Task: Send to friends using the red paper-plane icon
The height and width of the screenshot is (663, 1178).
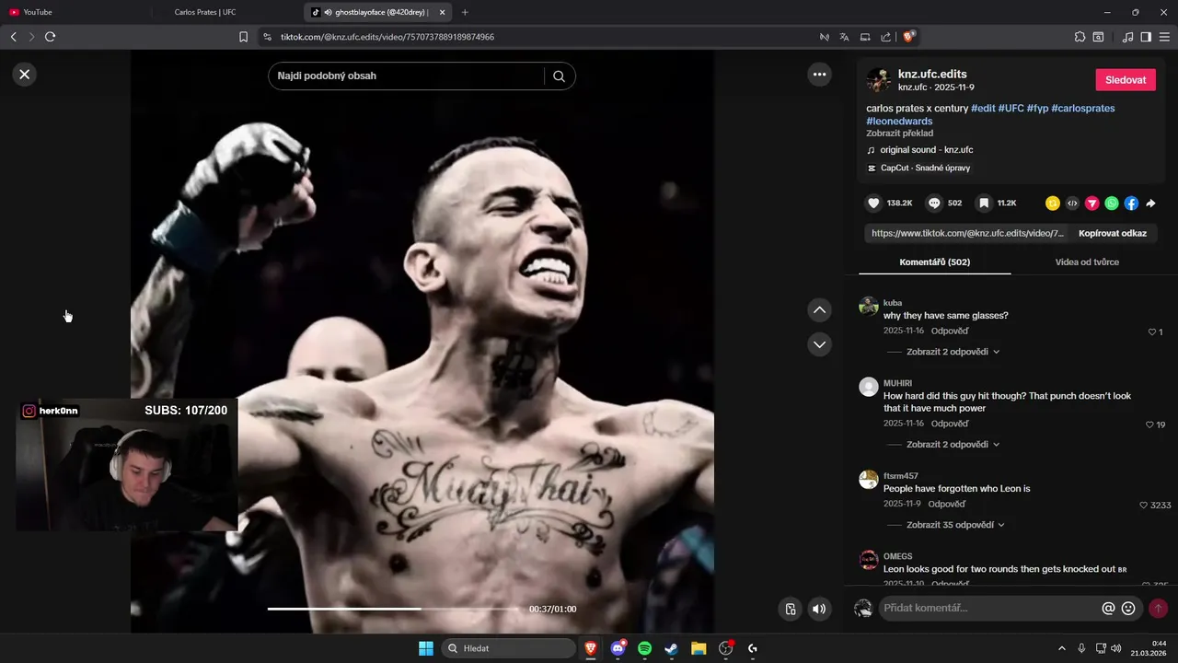Action: 1091,204
